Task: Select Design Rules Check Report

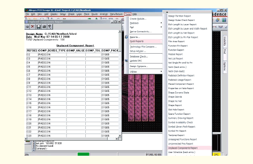Action: click(181, 20)
